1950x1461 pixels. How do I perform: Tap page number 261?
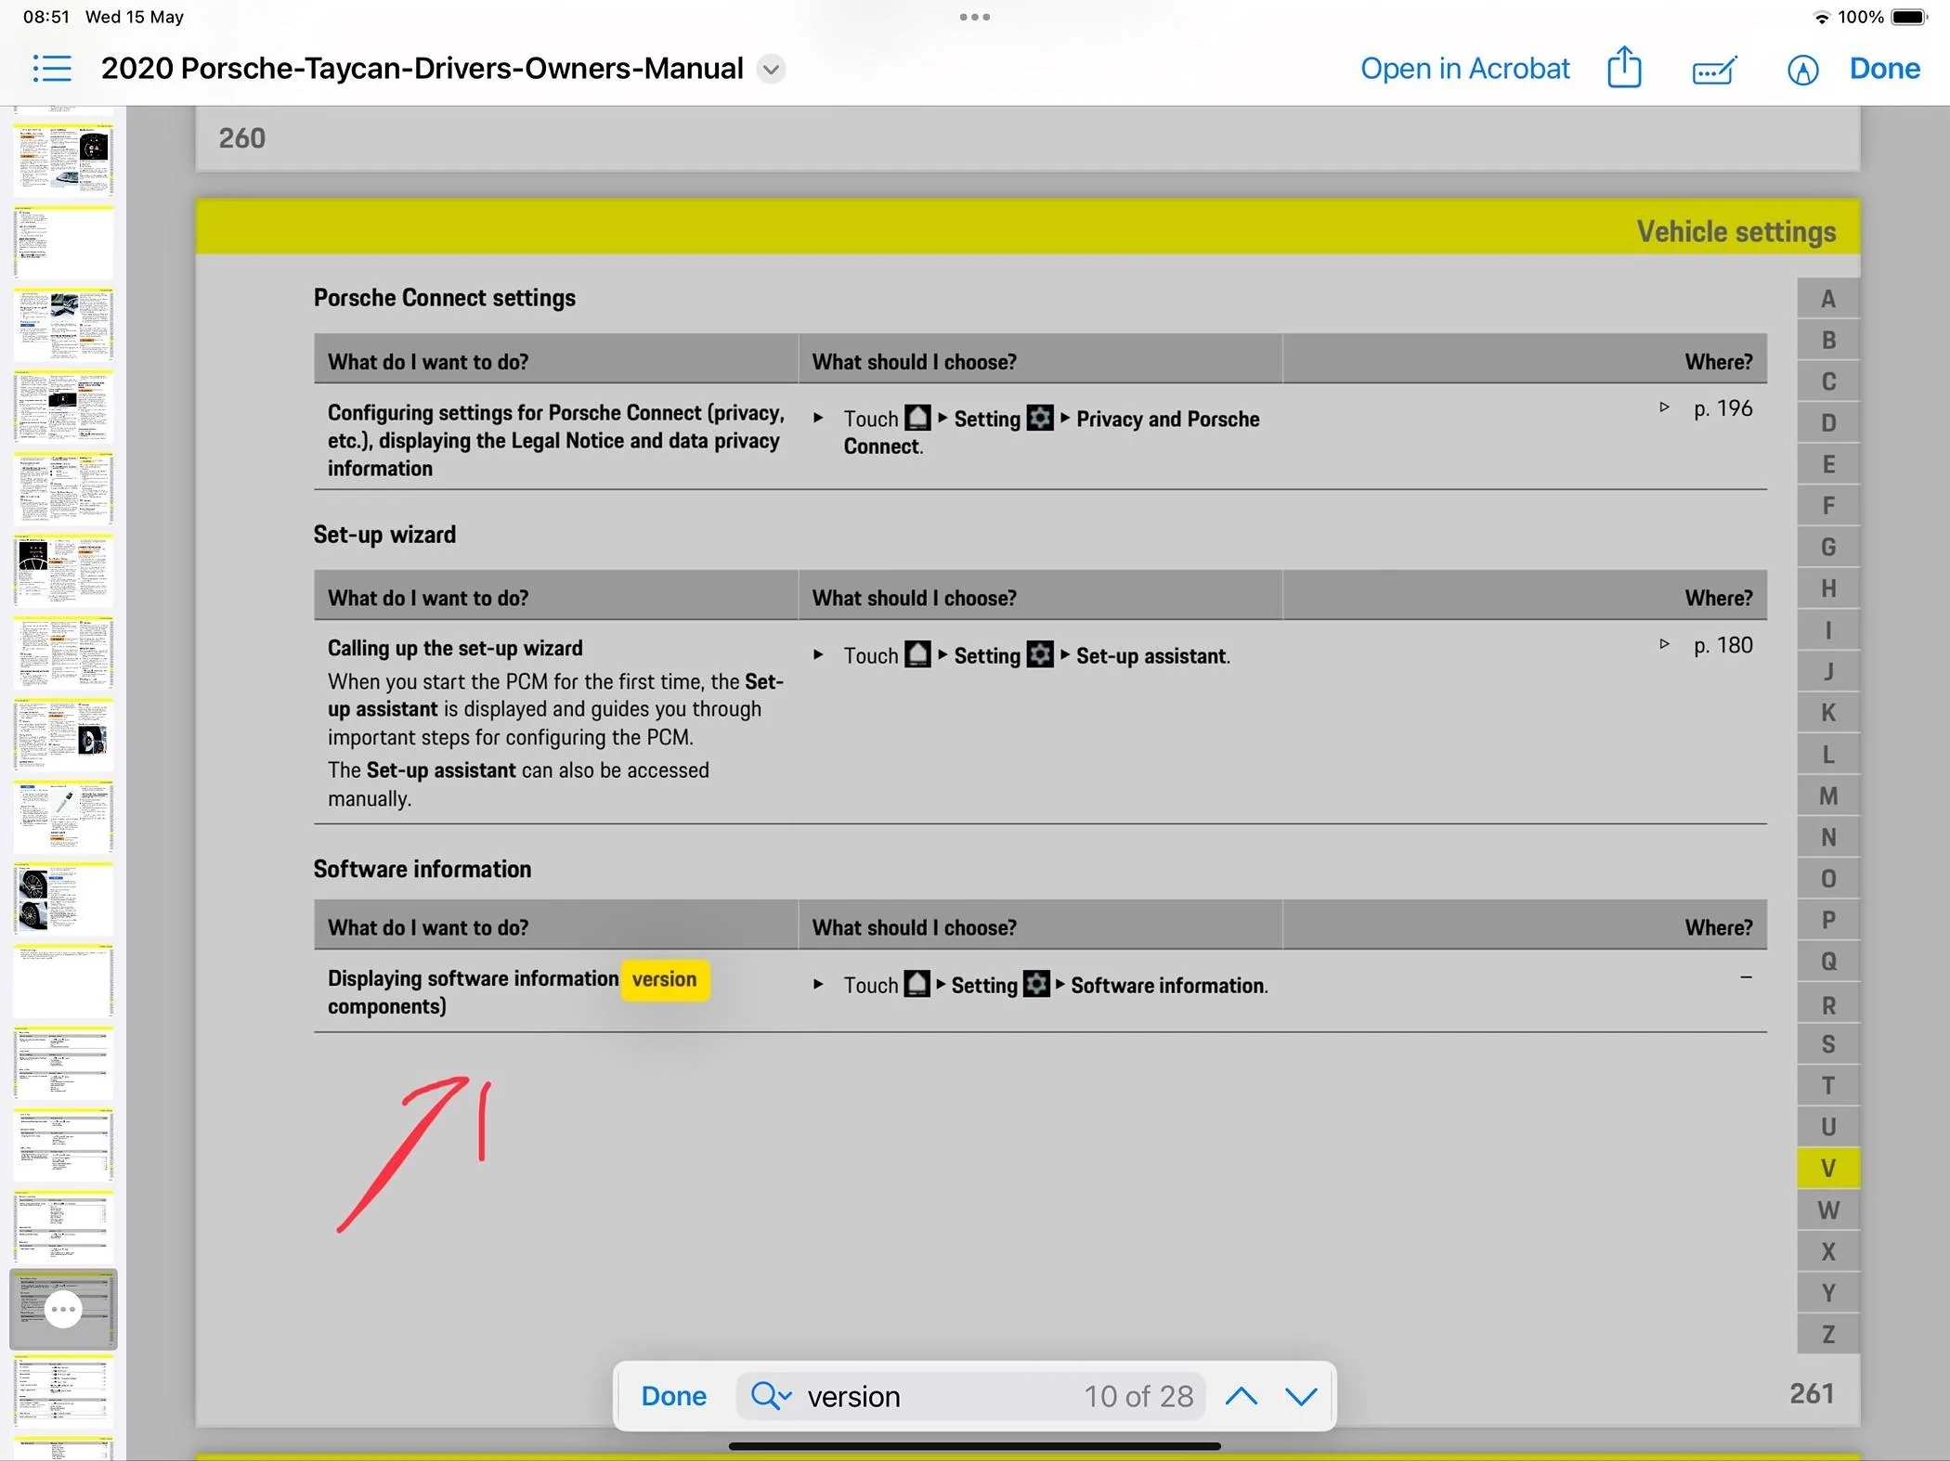[x=1812, y=1393]
